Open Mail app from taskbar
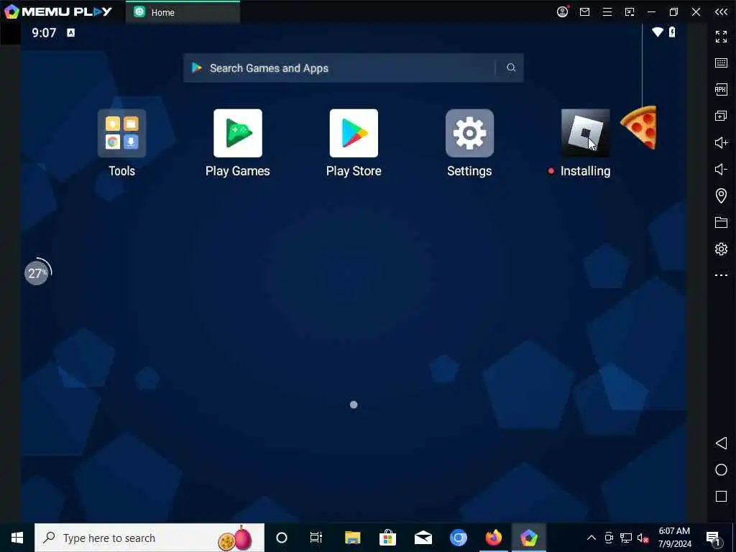 click(x=423, y=538)
